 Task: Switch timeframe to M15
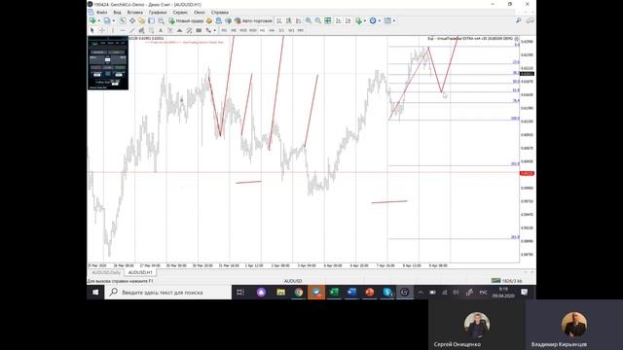(x=243, y=30)
